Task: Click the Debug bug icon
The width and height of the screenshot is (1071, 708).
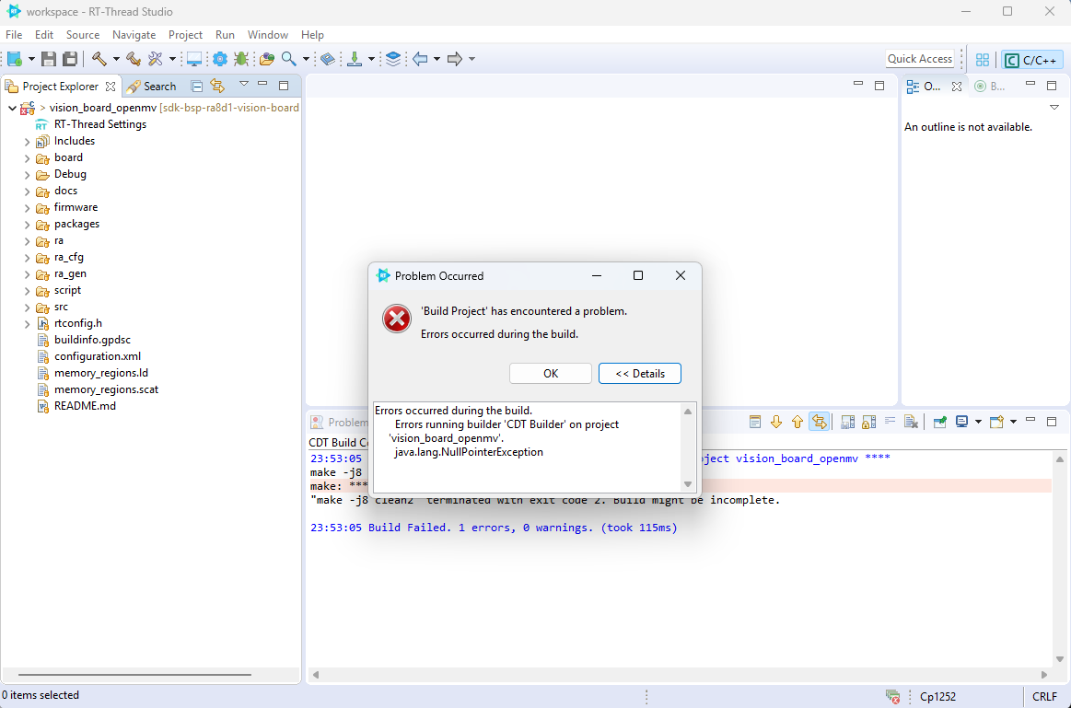Action: [x=241, y=59]
